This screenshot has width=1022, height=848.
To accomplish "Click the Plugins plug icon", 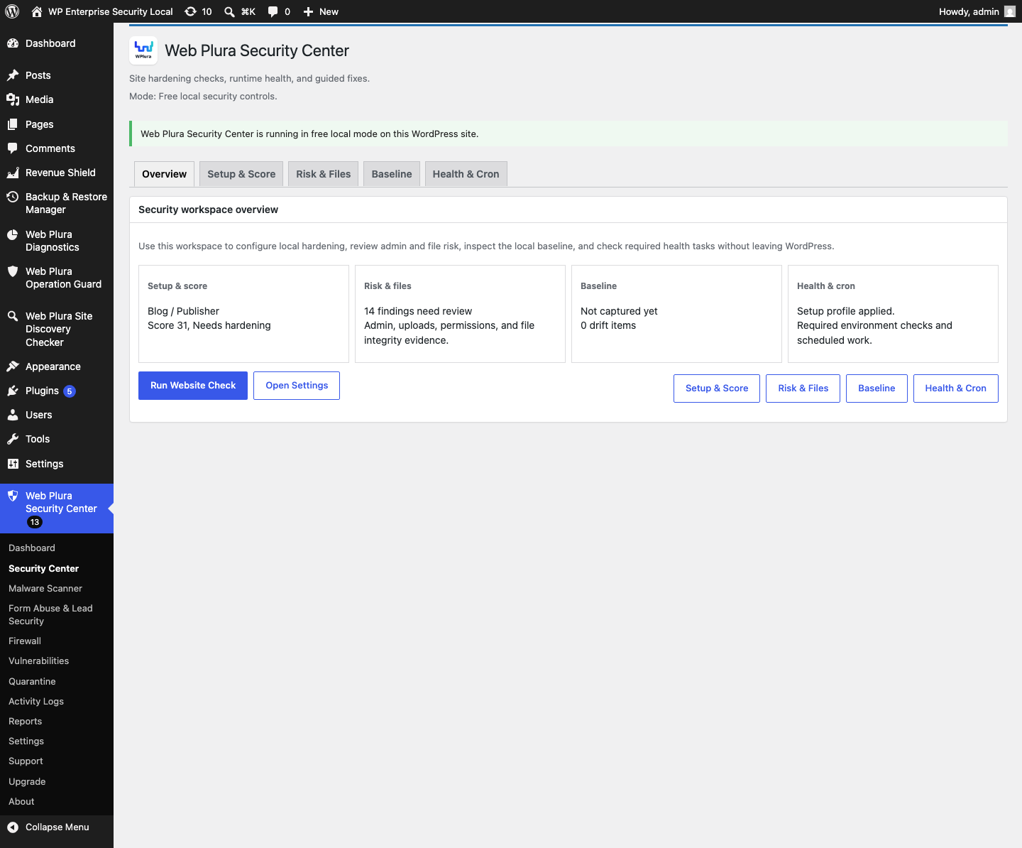I will click(13, 391).
